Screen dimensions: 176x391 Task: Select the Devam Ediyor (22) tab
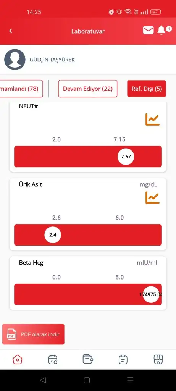[88, 89]
